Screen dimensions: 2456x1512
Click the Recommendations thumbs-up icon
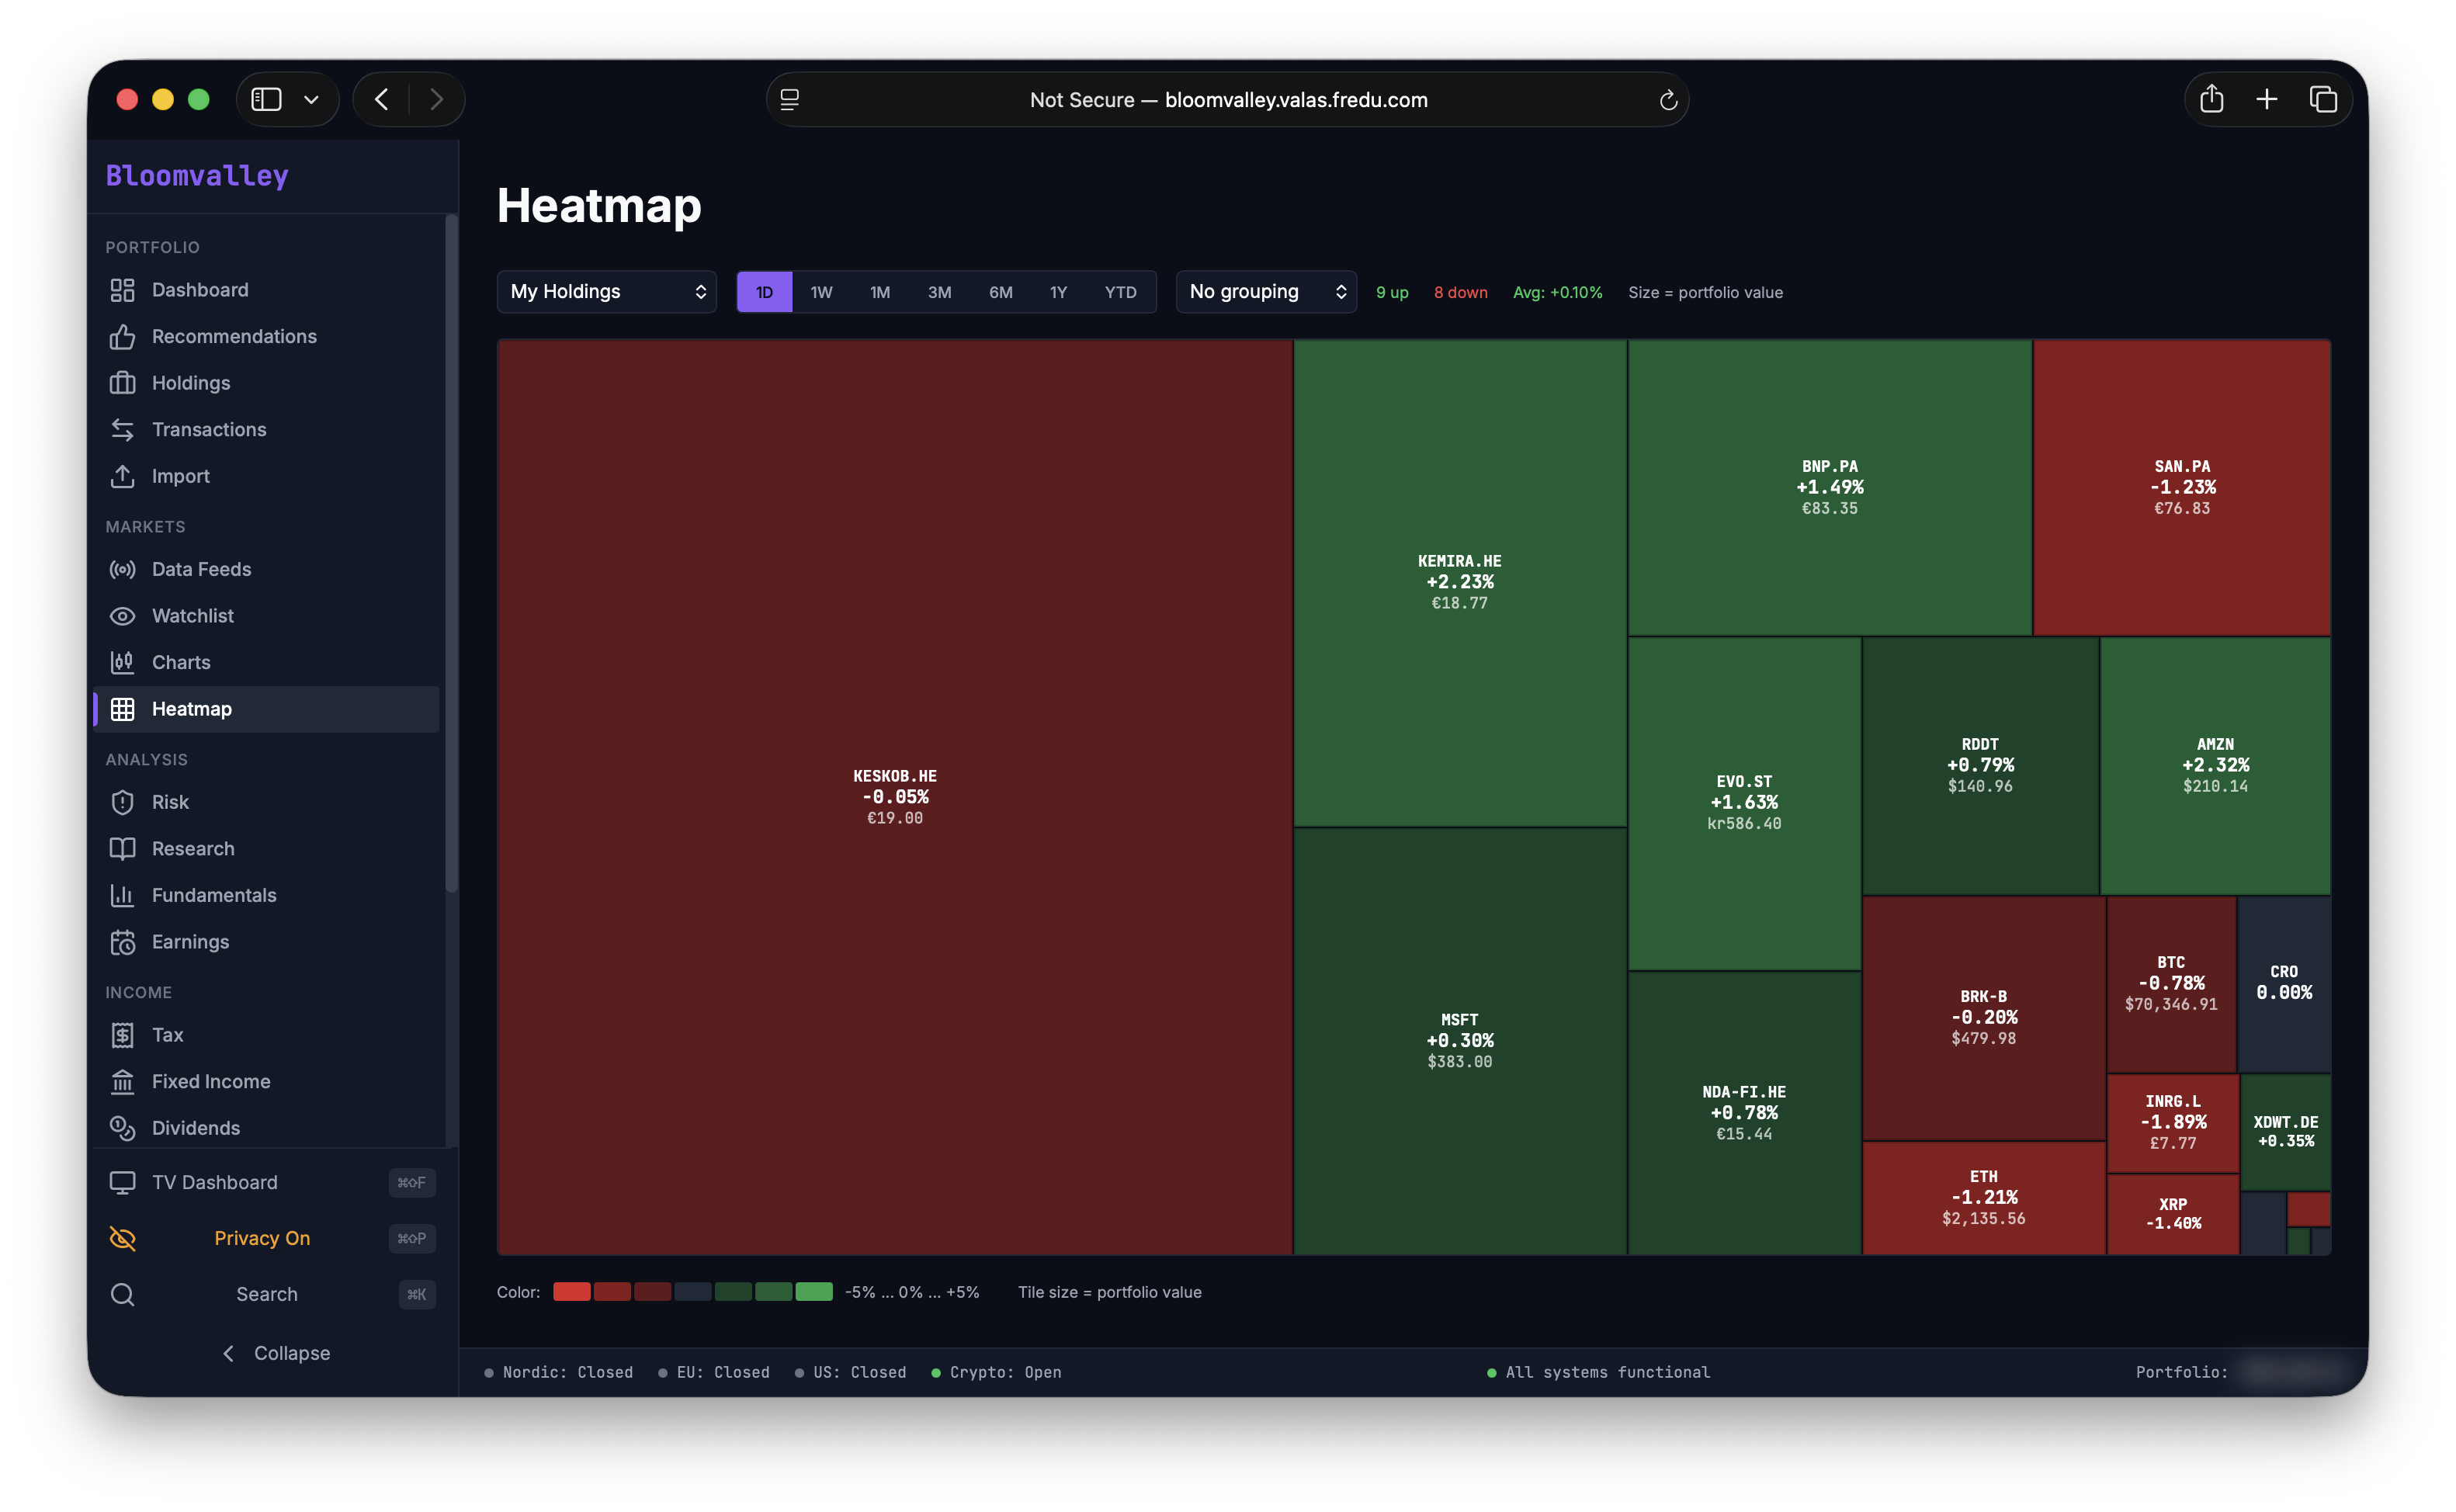coord(122,337)
